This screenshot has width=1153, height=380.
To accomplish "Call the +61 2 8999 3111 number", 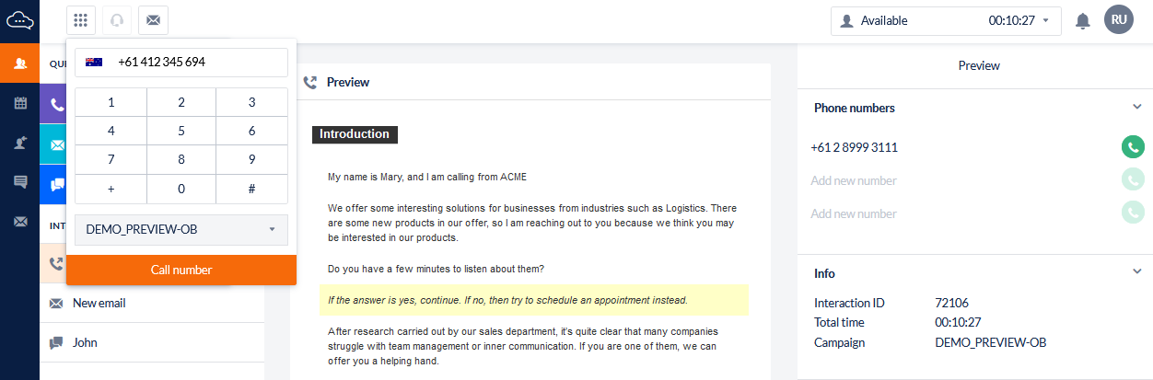I will pyautogui.click(x=1133, y=147).
